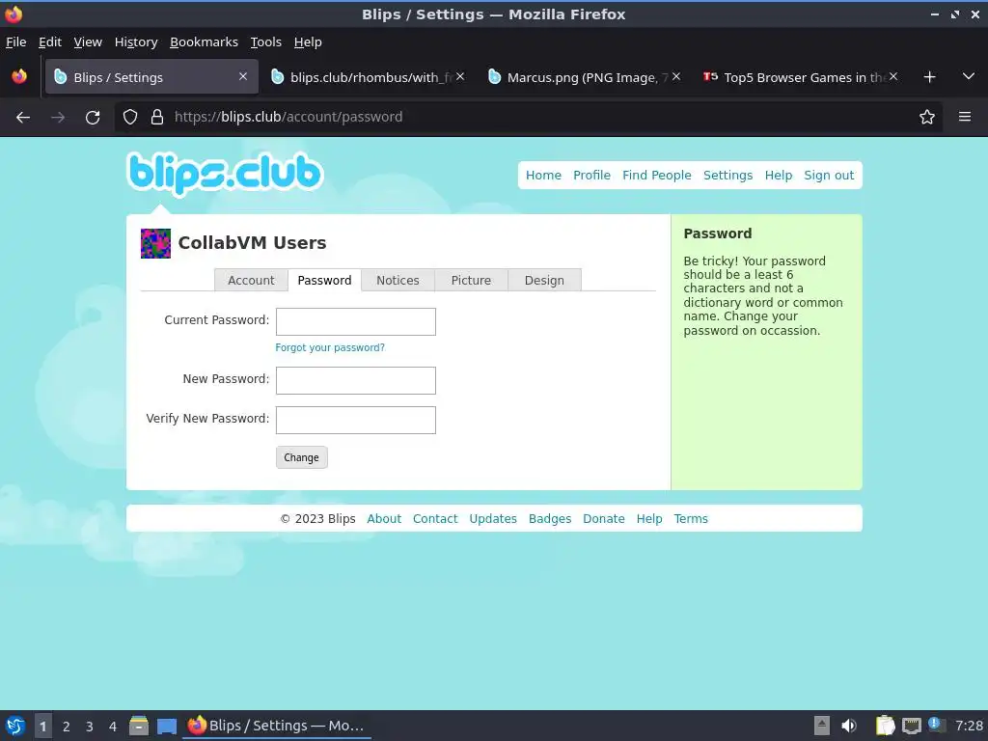The height and width of the screenshot is (741, 988).
Task: Go to Home in site navigation
Action: pos(543,176)
